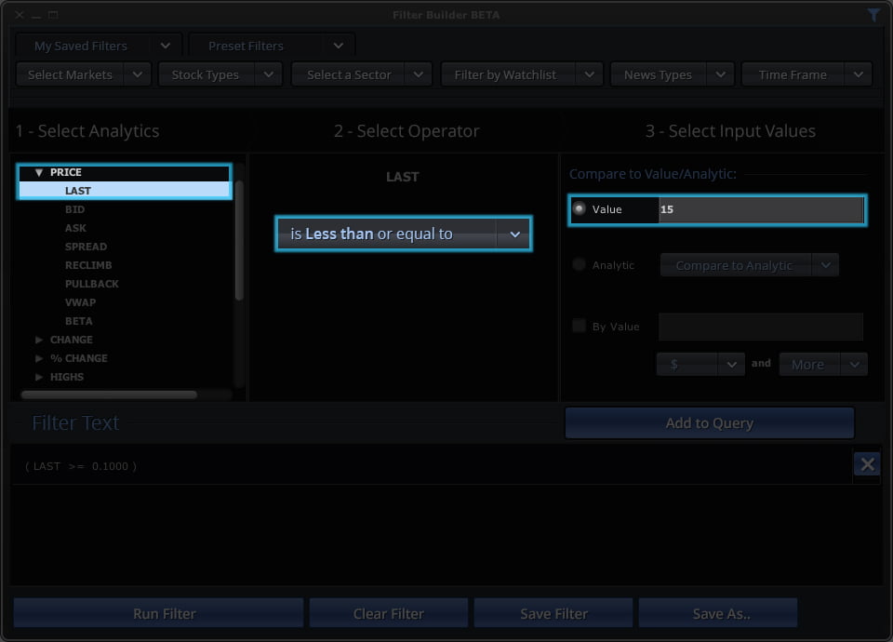
Task: Select the VWAP analytic item
Action: (80, 302)
